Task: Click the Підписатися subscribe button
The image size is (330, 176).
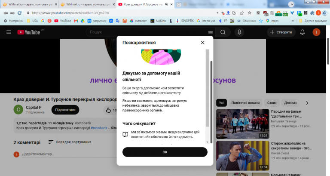Action: click(x=65, y=110)
